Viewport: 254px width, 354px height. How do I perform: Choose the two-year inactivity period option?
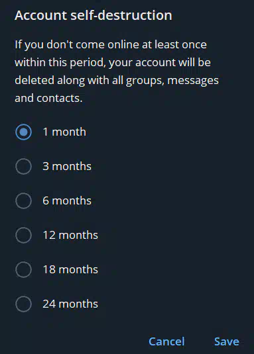(x=23, y=304)
